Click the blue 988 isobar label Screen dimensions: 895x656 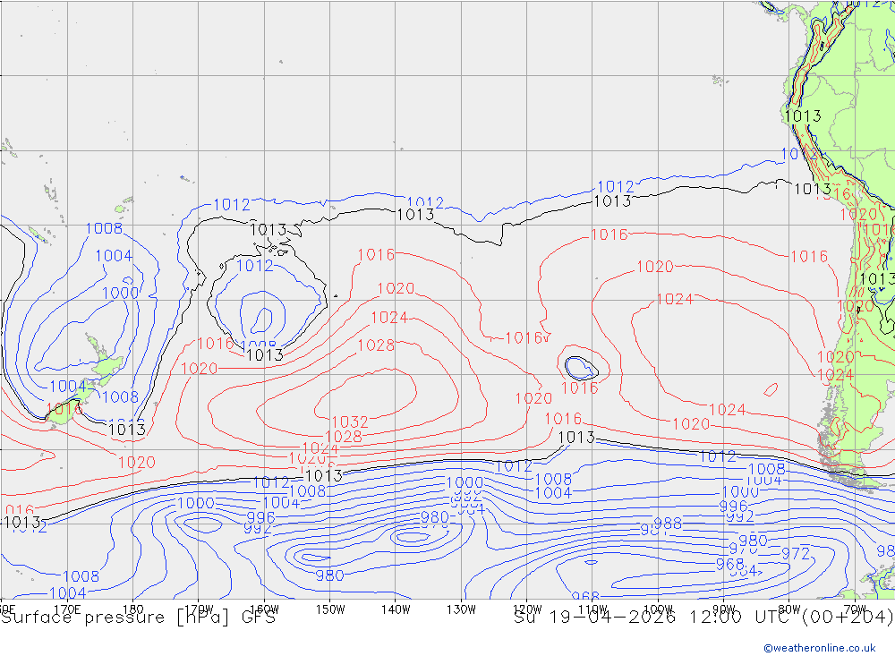coord(668,523)
